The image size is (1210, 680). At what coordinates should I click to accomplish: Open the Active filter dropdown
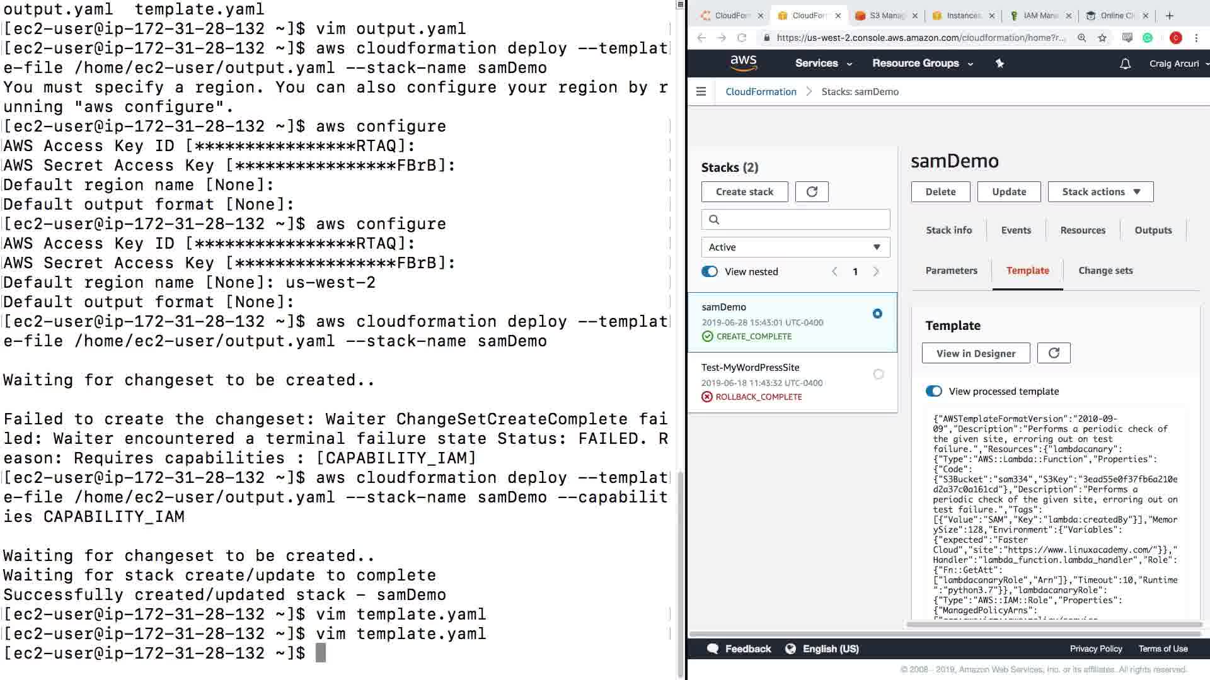(x=795, y=247)
